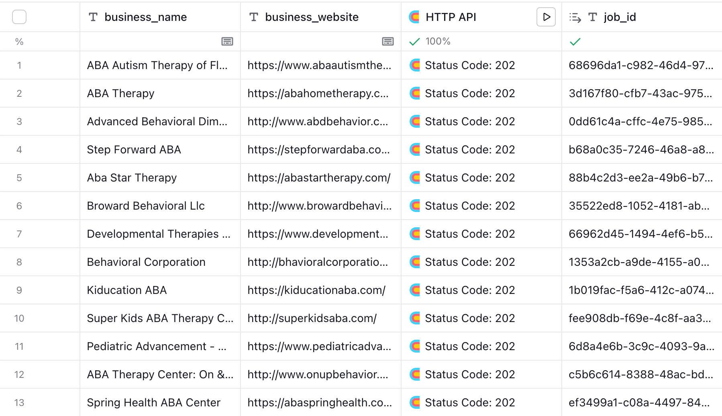Run the HTTP API column with the play button
This screenshot has height=416, width=722.
click(546, 17)
